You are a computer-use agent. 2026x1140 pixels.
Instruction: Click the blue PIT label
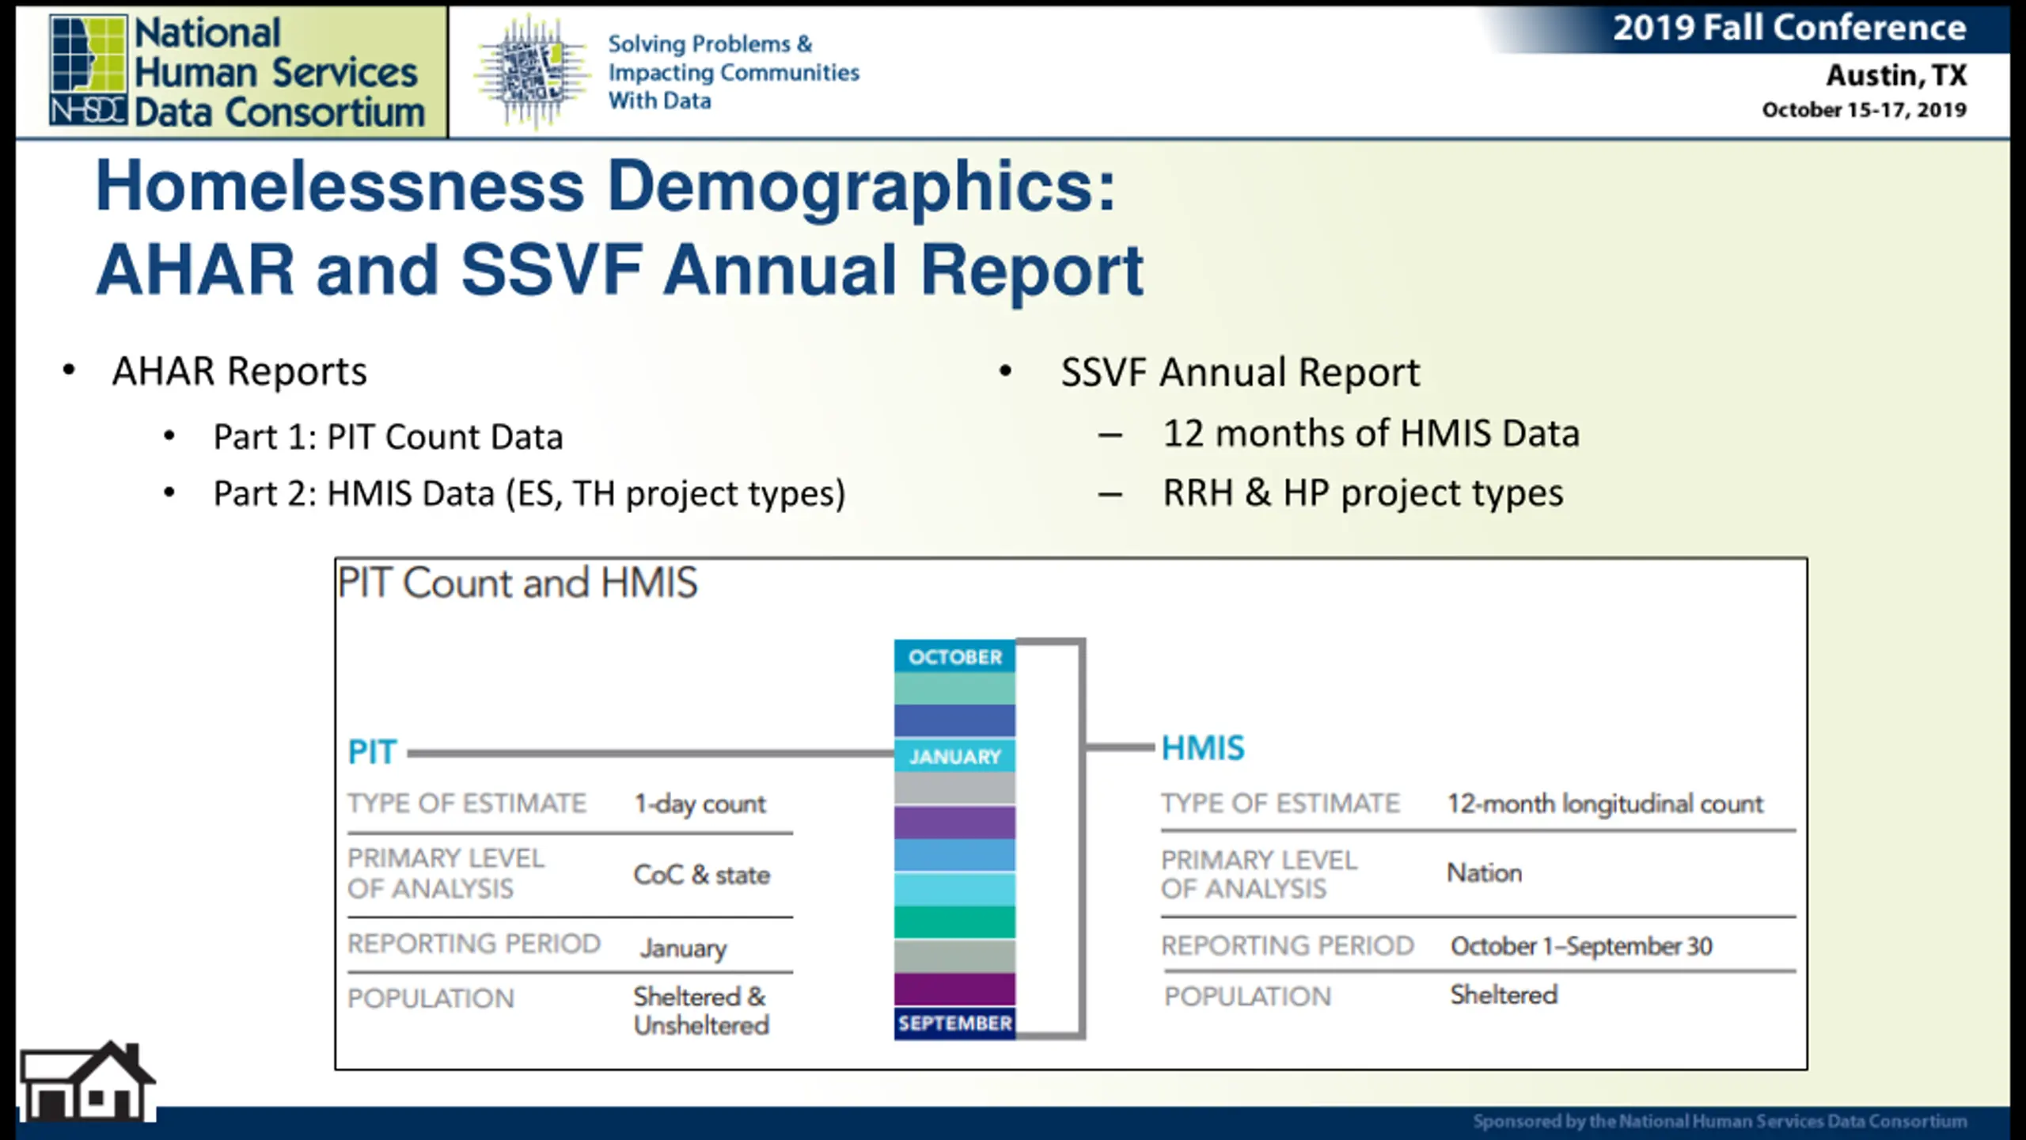(372, 752)
